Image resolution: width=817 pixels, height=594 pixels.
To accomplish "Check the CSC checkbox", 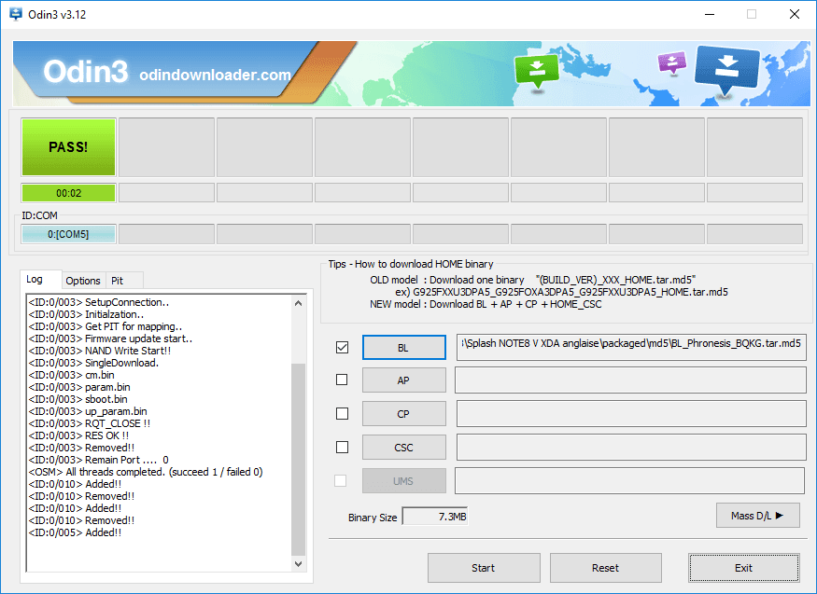I will [x=343, y=447].
